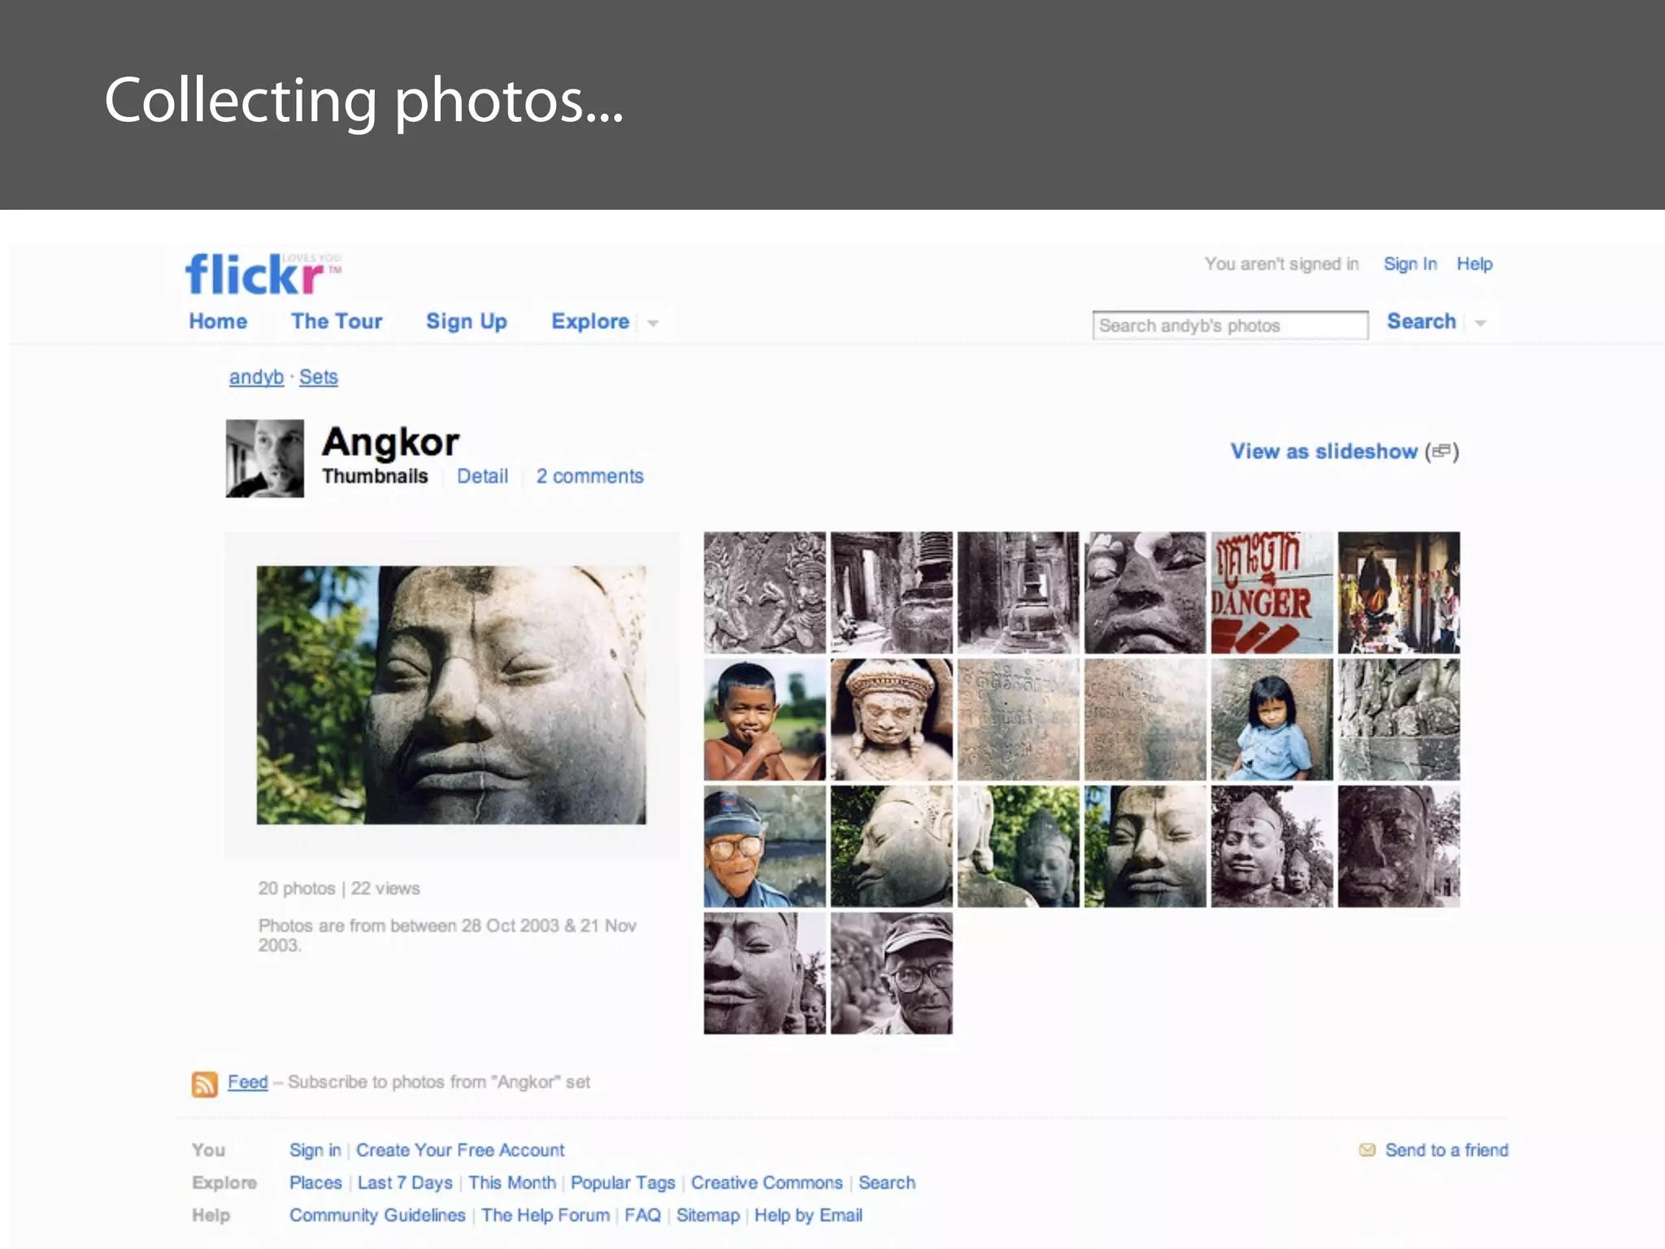Image resolution: width=1665 pixels, height=1249 pixels.
Task: Click andyb's profile avatar photo
Action: (x=265, y=459)
